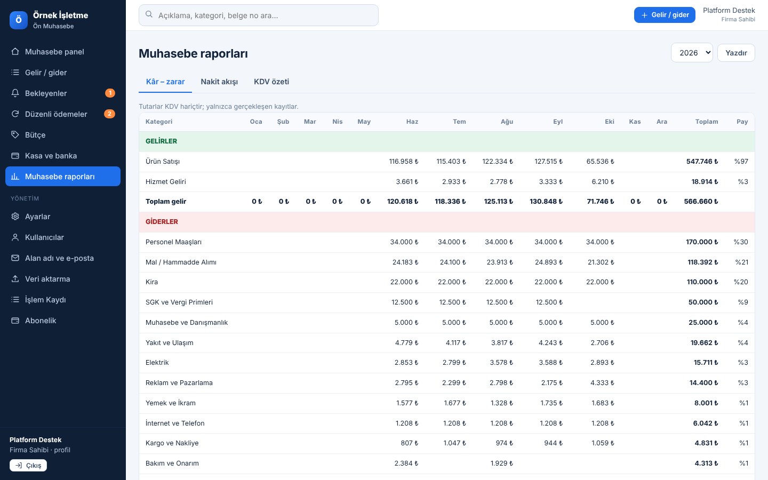
Task: Click the Yazdır button
Action: [x=736, y=53]
